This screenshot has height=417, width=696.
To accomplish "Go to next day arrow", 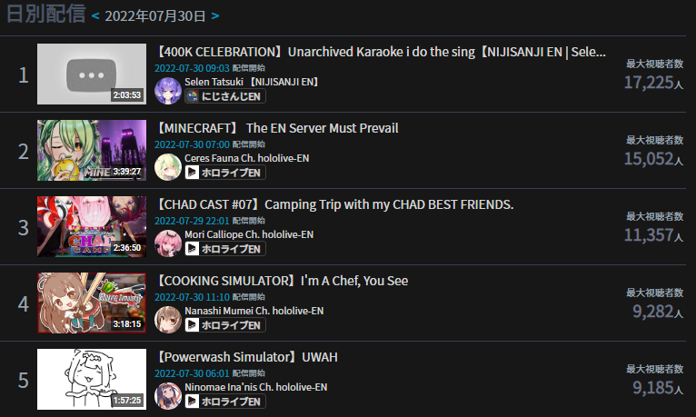I will (215, 16).
